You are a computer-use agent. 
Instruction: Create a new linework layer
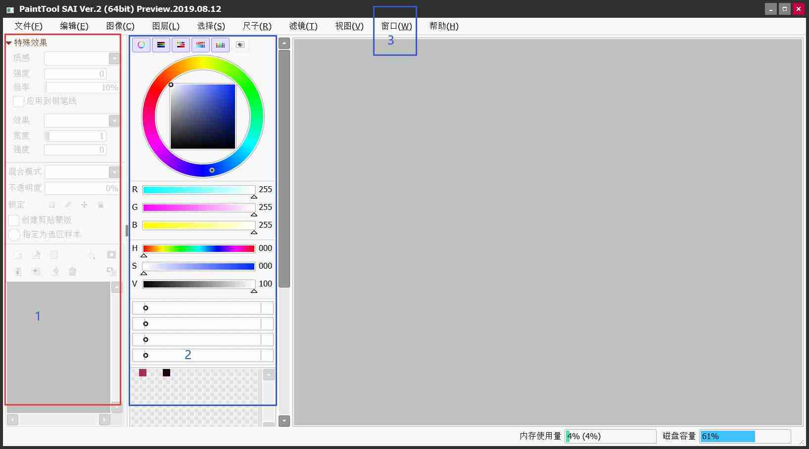click(36, 255)
